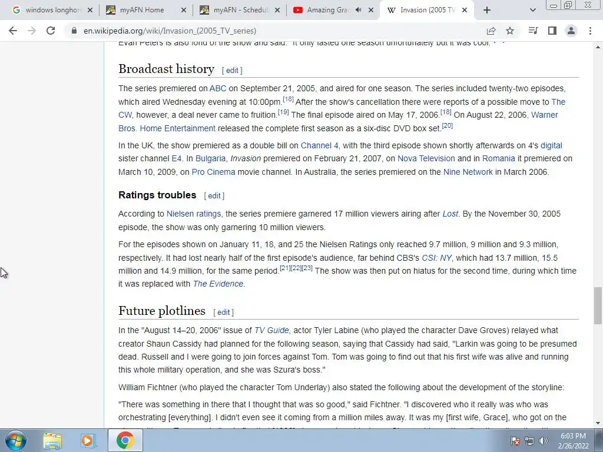Open the Nine Network link
The width and height of the screenshot is (603, 452).
[468, 172]
